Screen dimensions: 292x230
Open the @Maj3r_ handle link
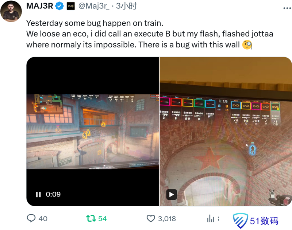pos(94,6)
